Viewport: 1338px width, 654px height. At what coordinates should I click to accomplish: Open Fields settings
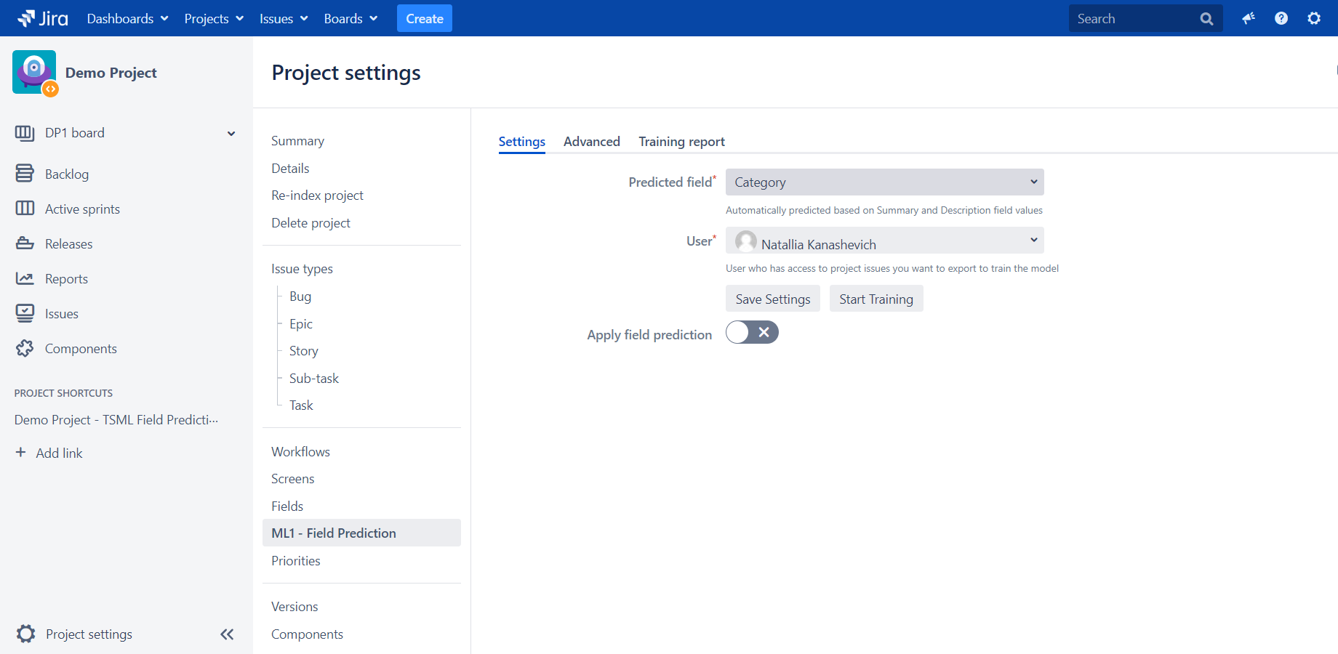287,506
